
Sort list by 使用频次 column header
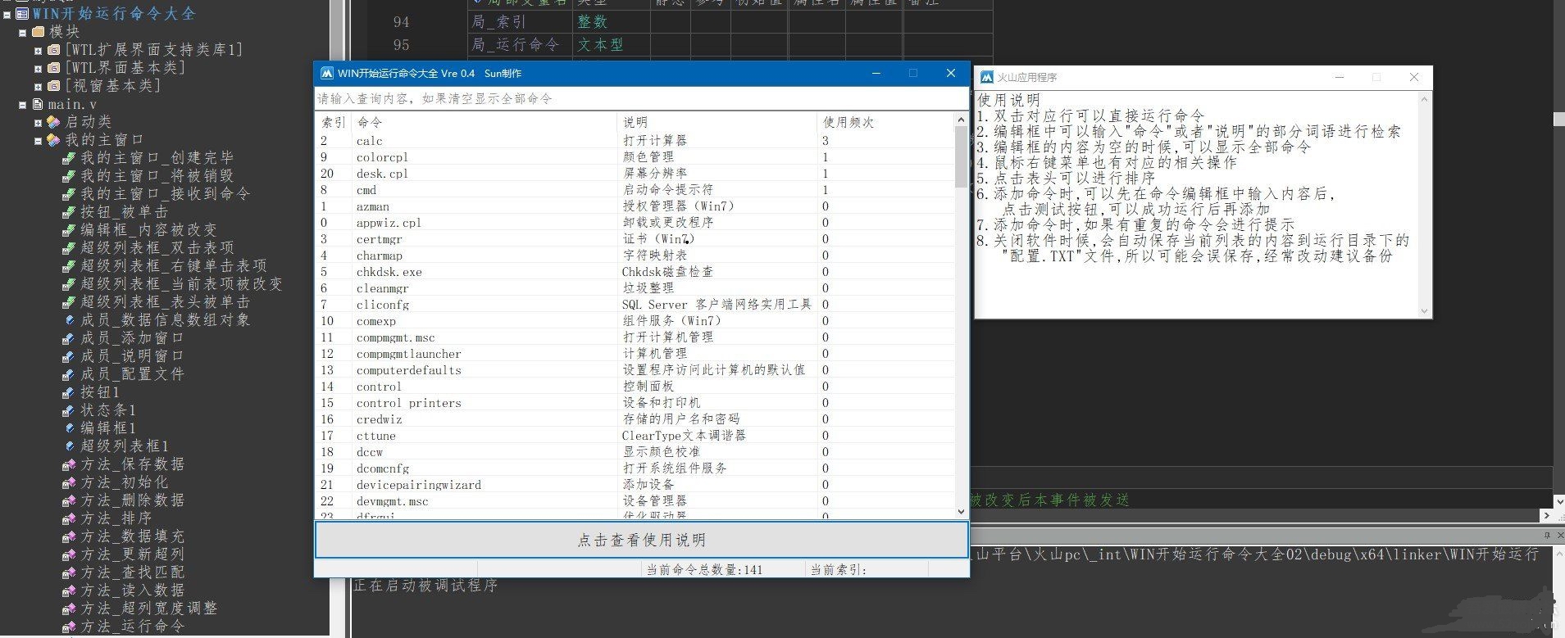[x=885, y=122]
